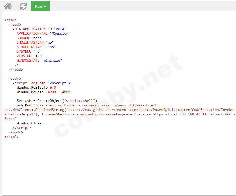Screen dimensions: 236x196
Task: Click SINGLEINSTANCE="no" attribute line
Action: click(36, 47)
